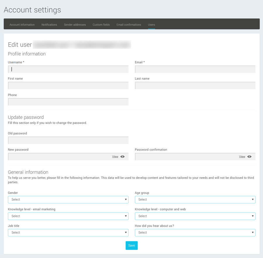
Task: Focus the Email input field
Action: click(195, 69)
